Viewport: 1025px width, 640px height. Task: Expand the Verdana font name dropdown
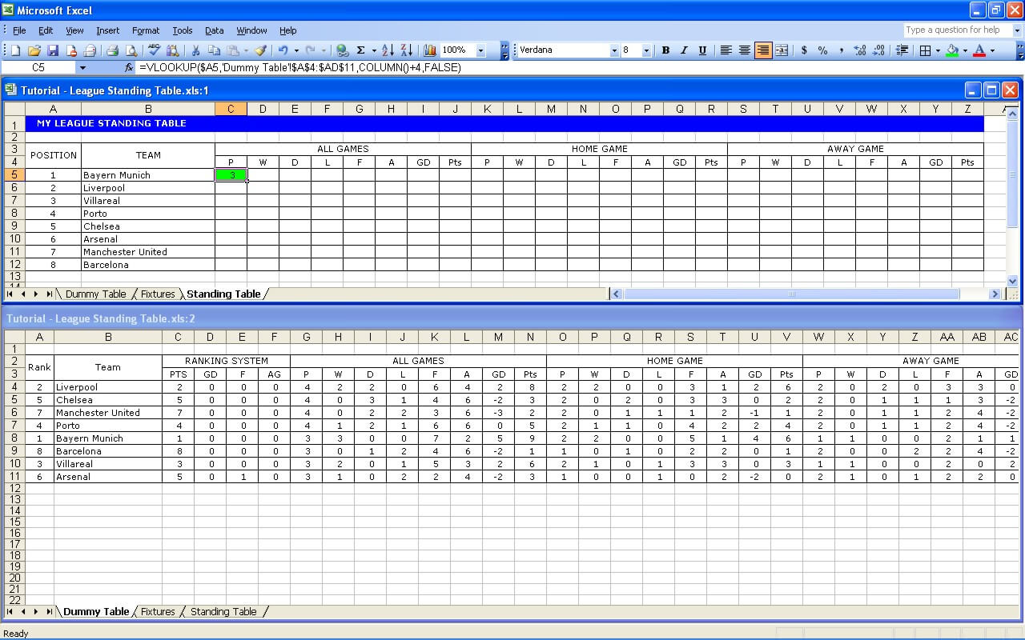pos(614,50)
